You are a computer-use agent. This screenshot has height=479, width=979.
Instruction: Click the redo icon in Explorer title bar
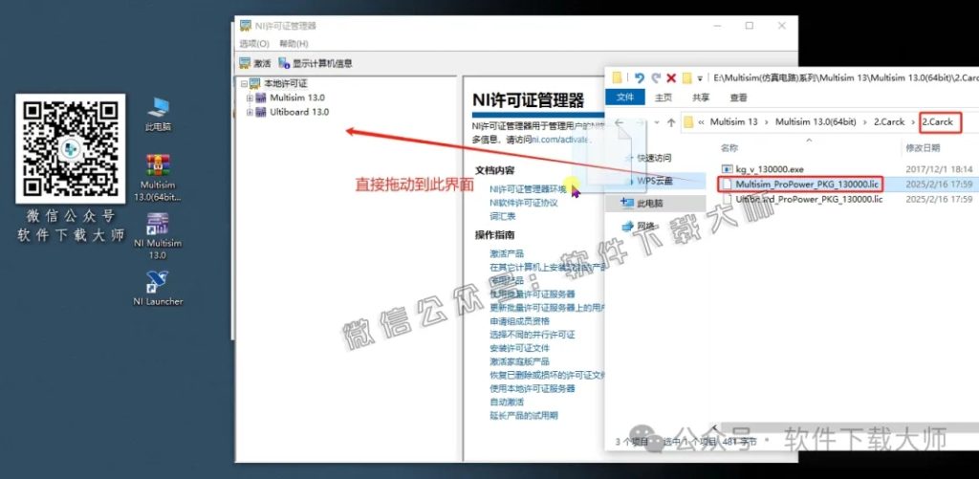click(x=656, y=78)
